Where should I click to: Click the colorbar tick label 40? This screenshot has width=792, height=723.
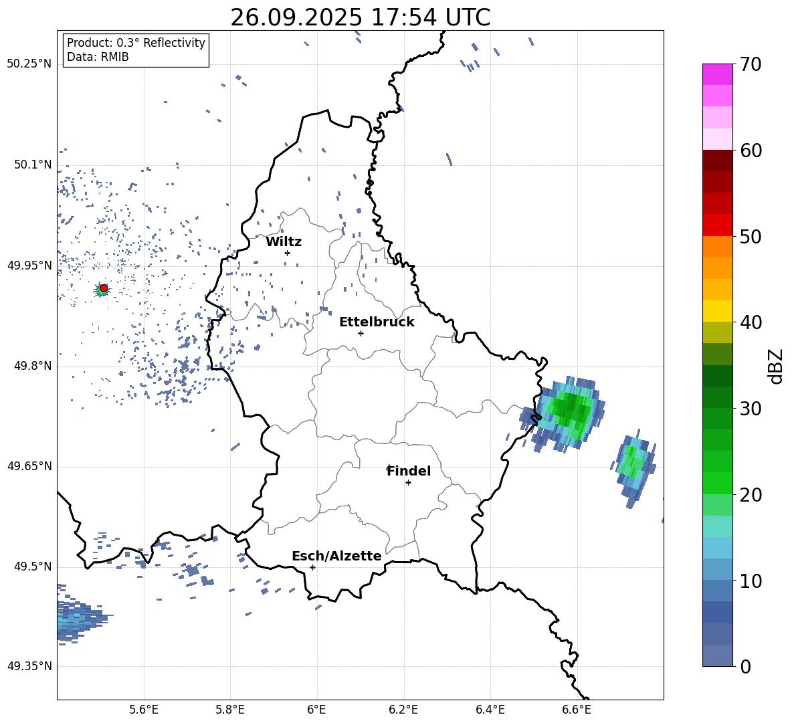[751, 322]
